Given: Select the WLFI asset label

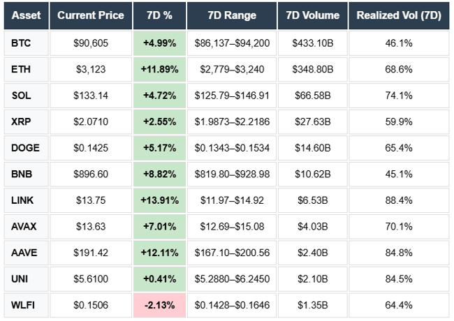Looking at the screenshot, I should (x=24, y=305).
